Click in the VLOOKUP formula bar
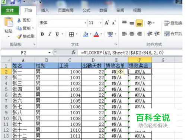This screenshot has width=186, height=140. click(x=130, y=53)
